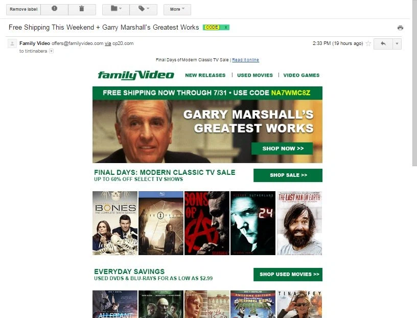Click the Everyday Savings heading
Image resolution: width=417 pixels, height=318 pixels.
pos(129,271)
